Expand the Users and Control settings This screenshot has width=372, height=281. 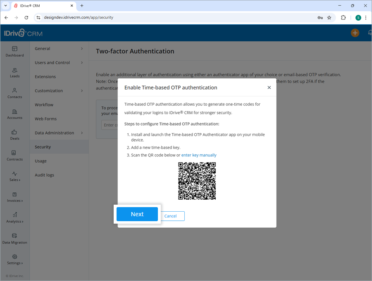click(x=53, y=62)
